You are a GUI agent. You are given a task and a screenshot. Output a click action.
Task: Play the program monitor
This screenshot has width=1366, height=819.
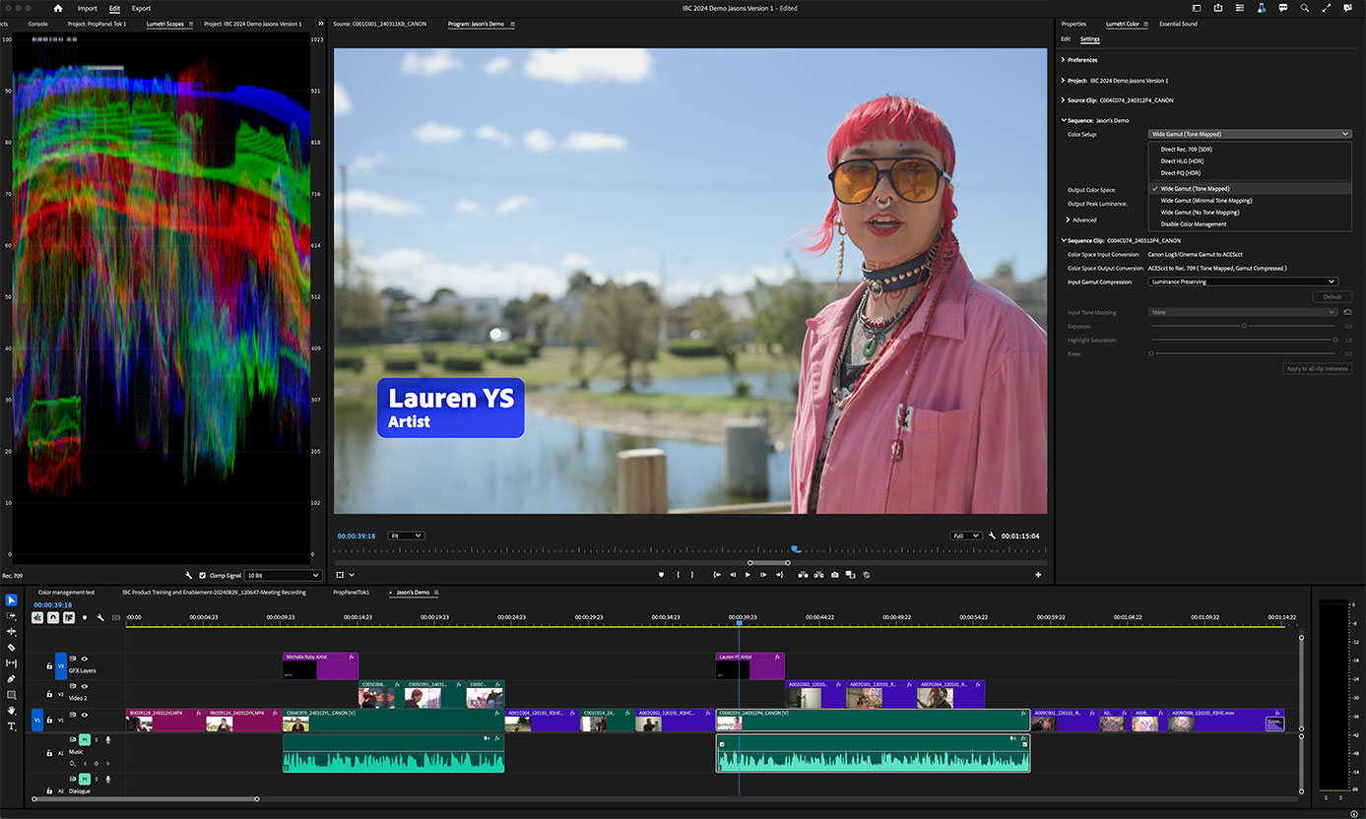pyautogui.click(x=748, y=575)
